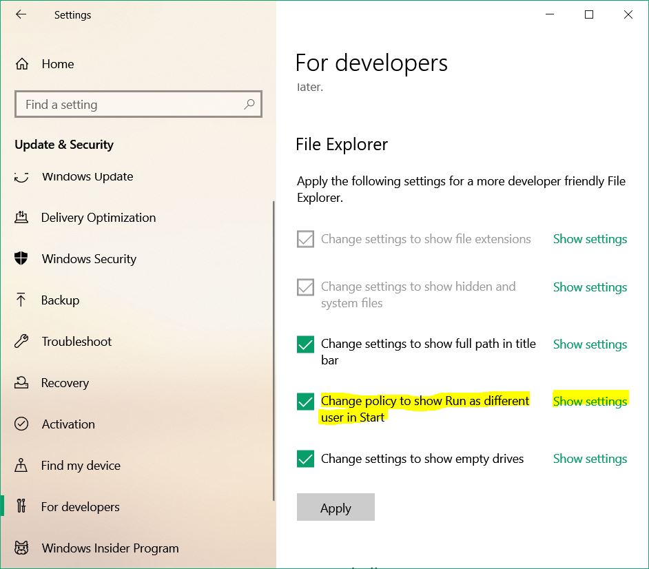Viewport: 649px width, 569px height.
Task: Click the Update & Security heading
Action: (64, 145)
